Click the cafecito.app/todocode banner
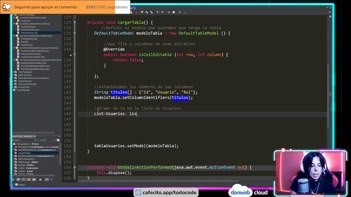The image size is (351, 197). point(166,192)
